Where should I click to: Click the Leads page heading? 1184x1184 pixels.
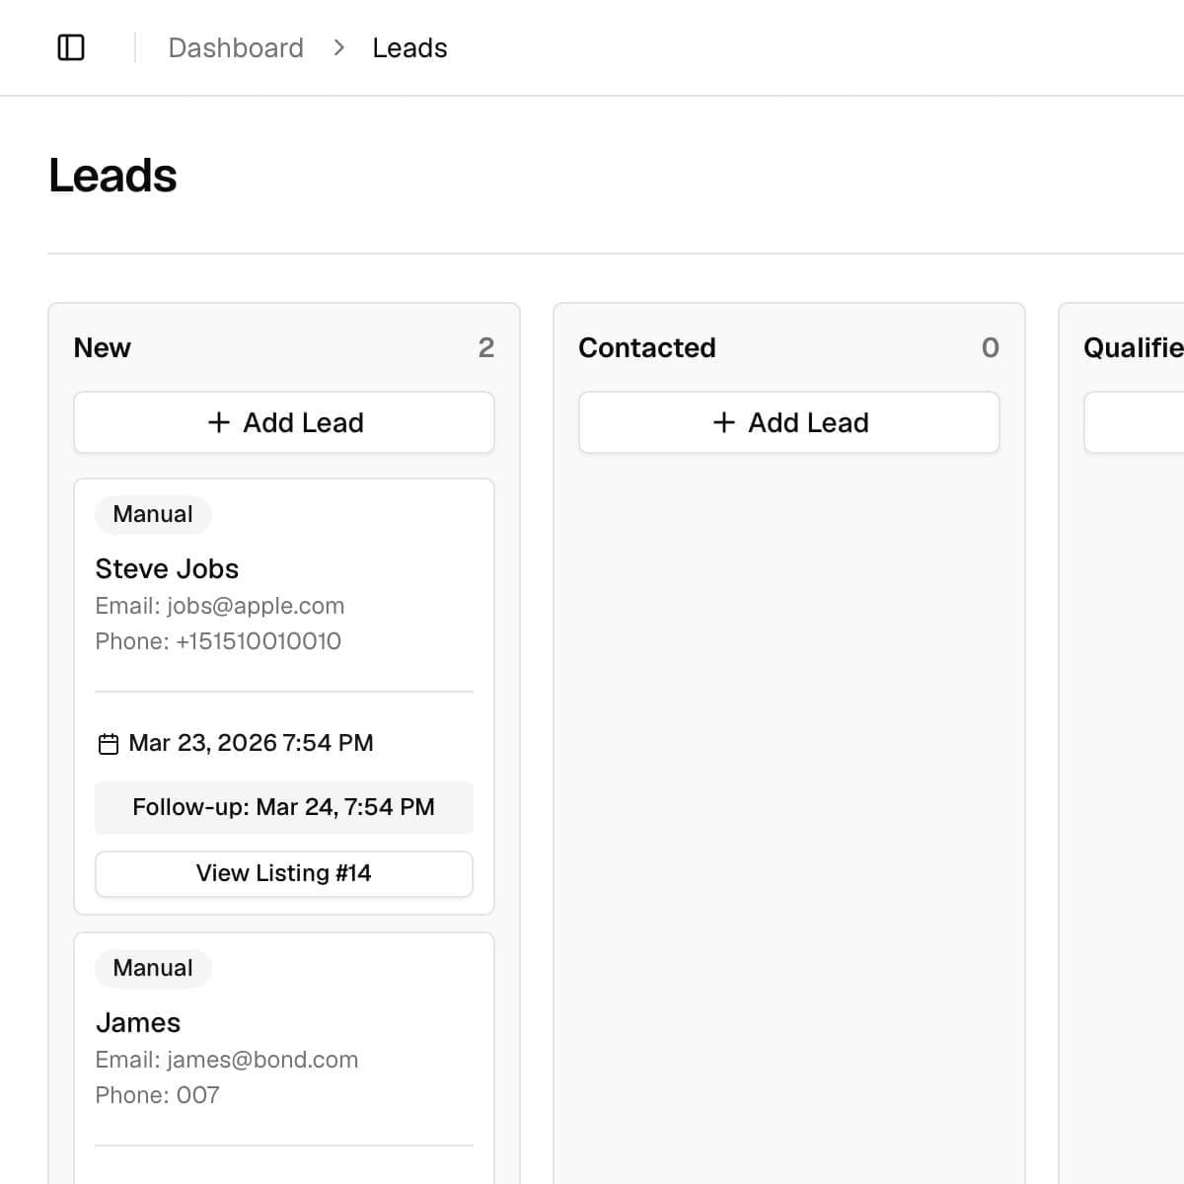pos(112,176)
